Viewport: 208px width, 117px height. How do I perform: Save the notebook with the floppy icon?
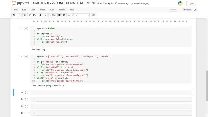[14, 15]
